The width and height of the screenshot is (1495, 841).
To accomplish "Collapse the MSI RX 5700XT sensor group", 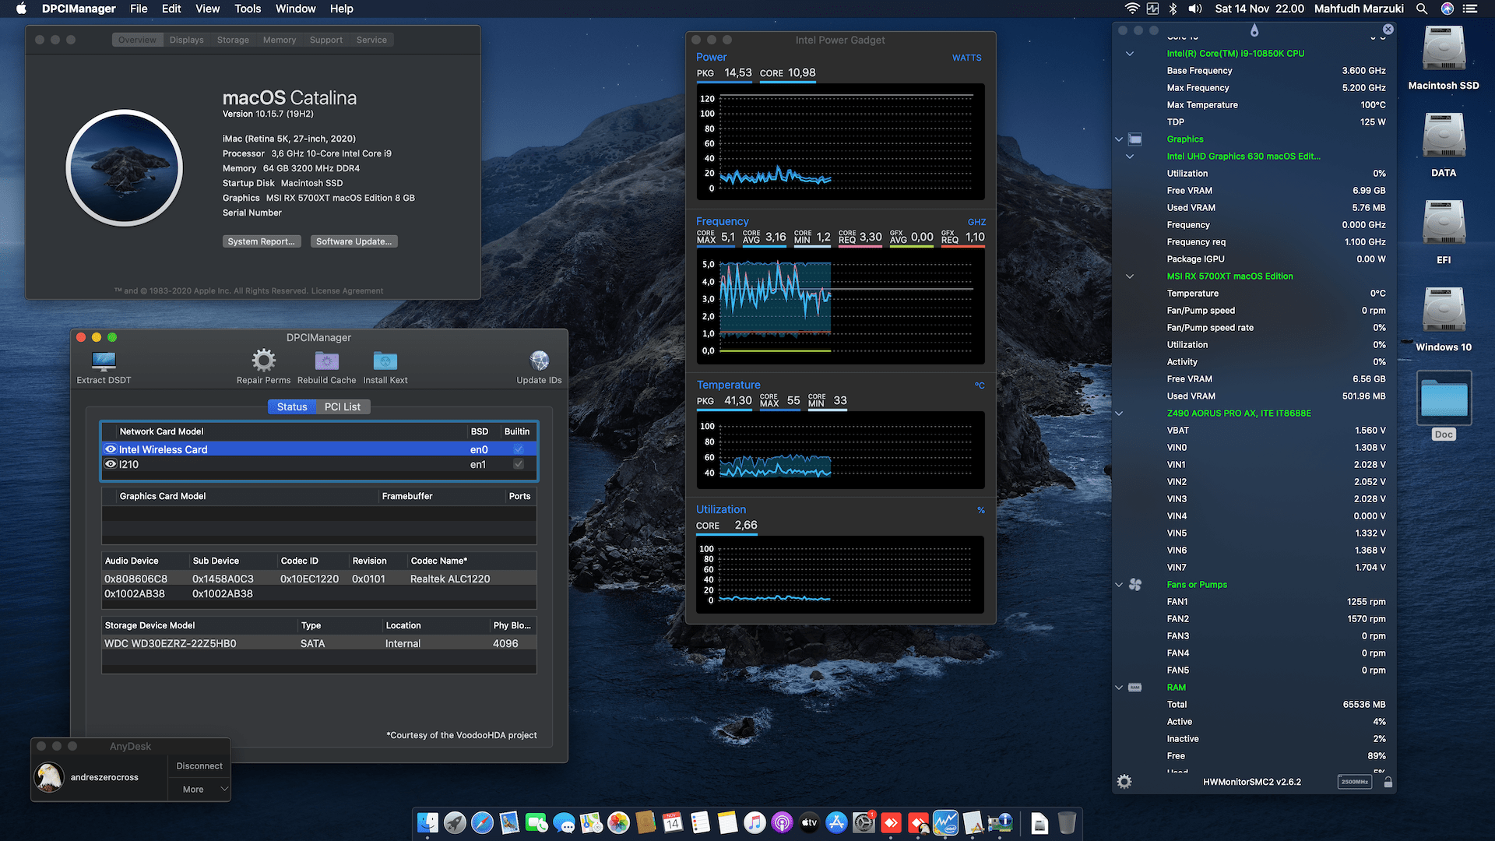I will click(1130, 276).
